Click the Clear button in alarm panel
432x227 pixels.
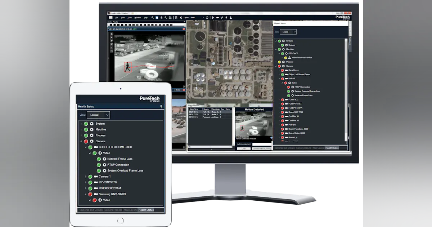[x=243, y=148]
